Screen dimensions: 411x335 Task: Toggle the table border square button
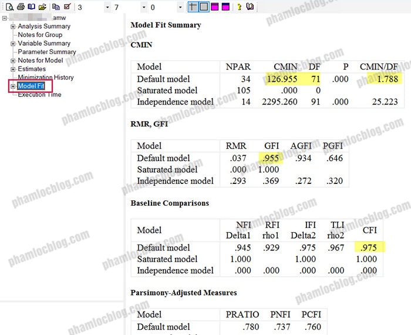[x=204, y=7]
